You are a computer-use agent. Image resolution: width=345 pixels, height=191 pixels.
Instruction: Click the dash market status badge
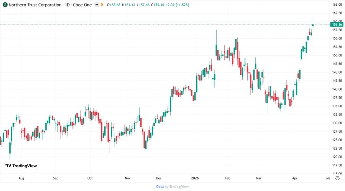(97, 5)
